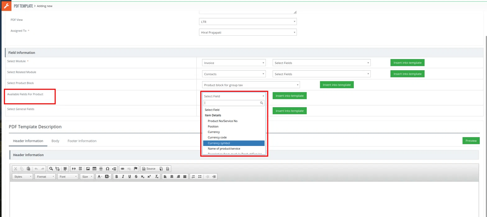The image size is (487, 217).
Task: Toggle Strikethrough formatting
Action: tap(136, 177)
